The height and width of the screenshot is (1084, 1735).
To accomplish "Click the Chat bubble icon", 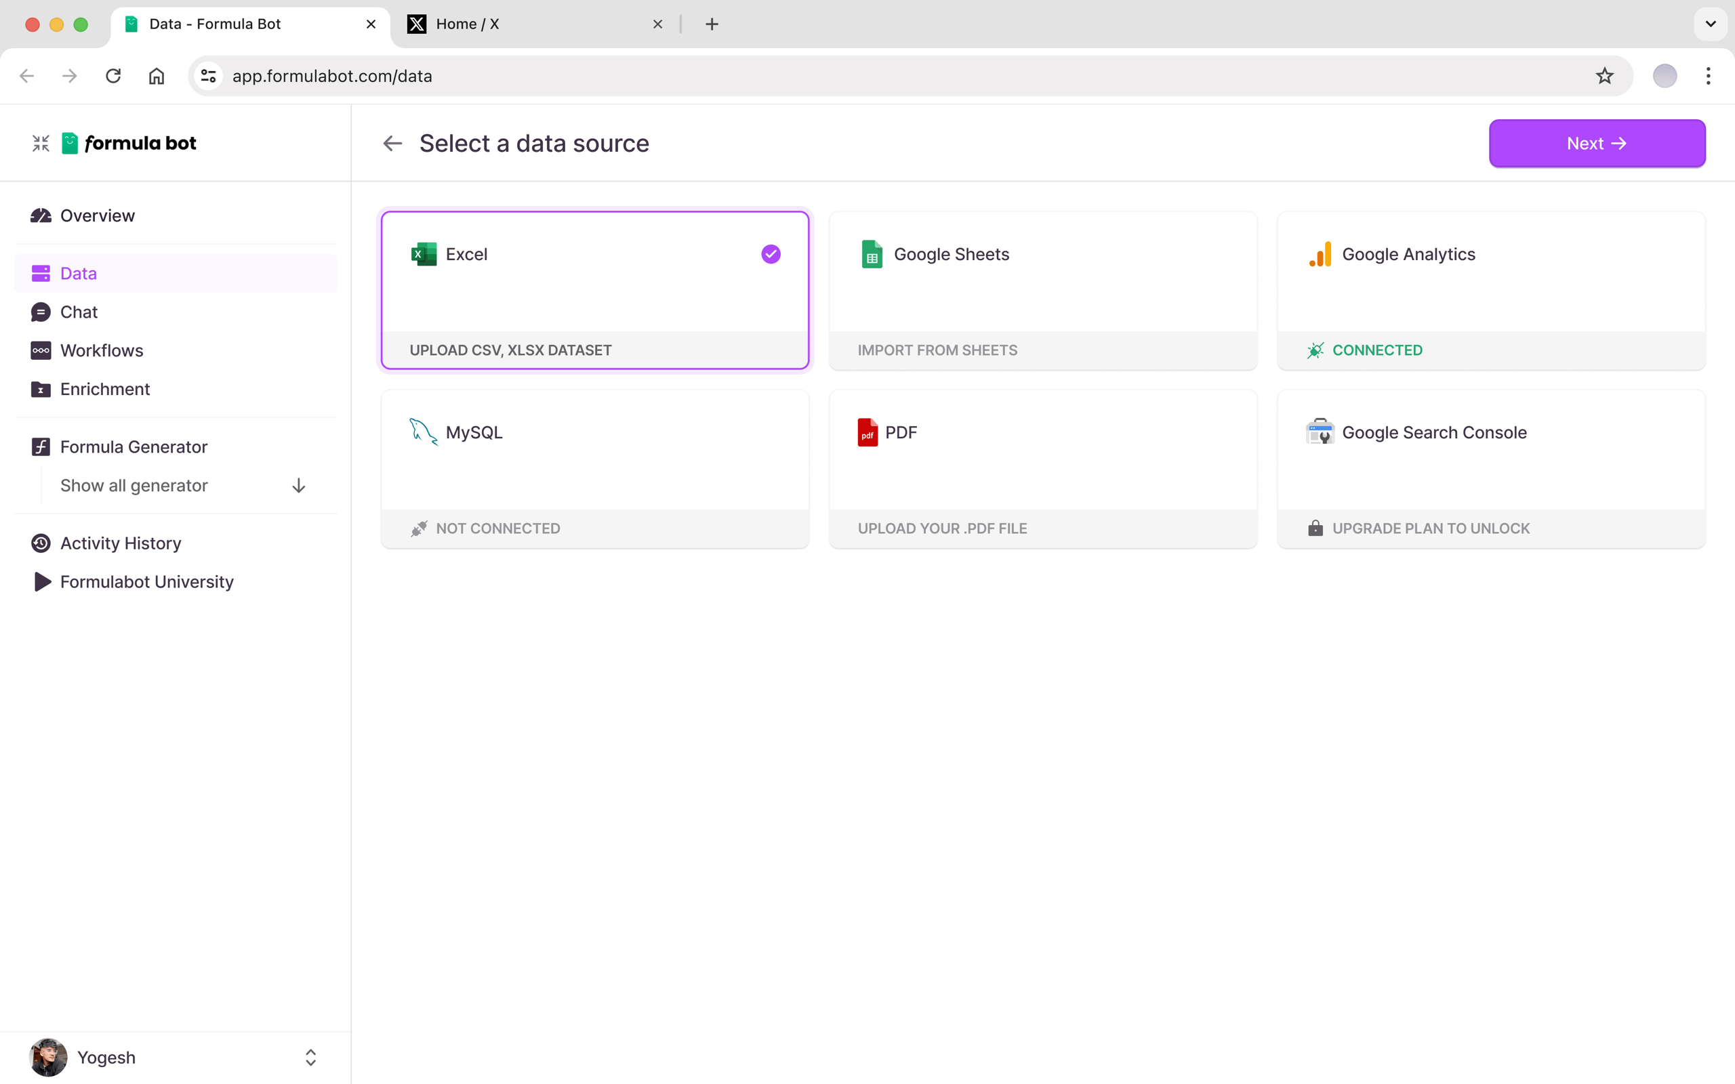I will coord(41,312).
